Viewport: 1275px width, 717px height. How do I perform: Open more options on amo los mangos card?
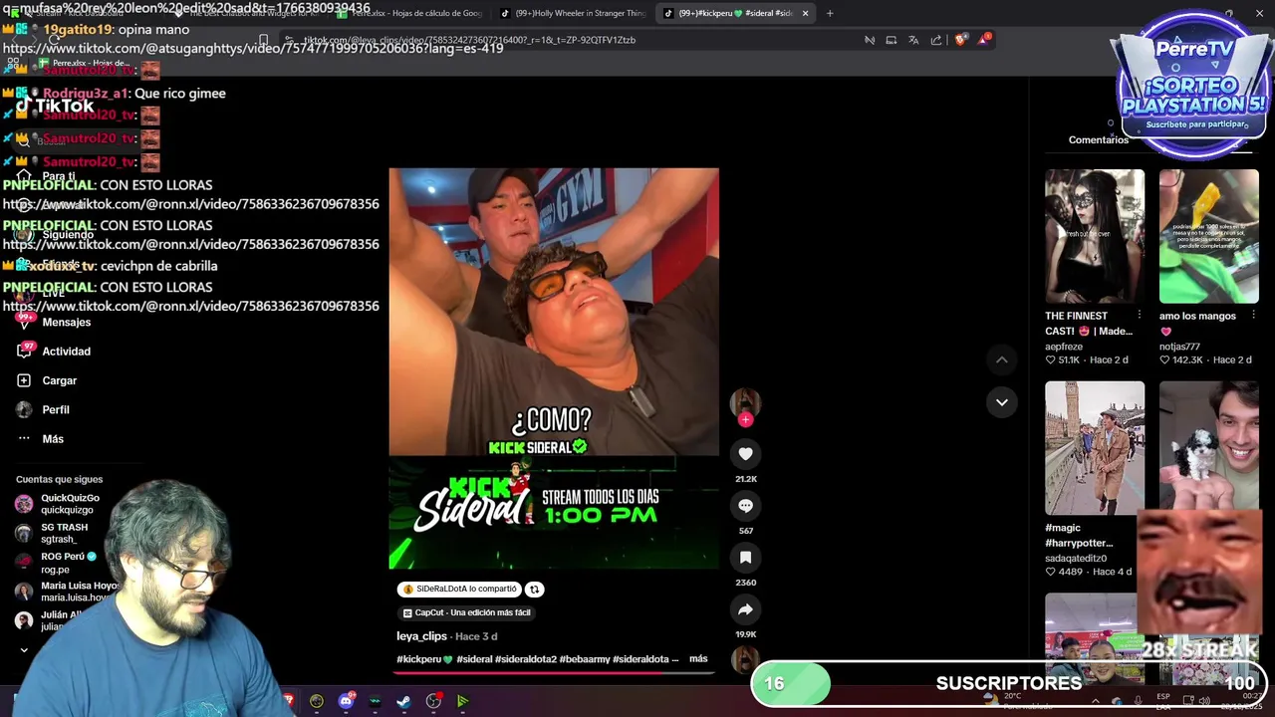click(1253, 316)
